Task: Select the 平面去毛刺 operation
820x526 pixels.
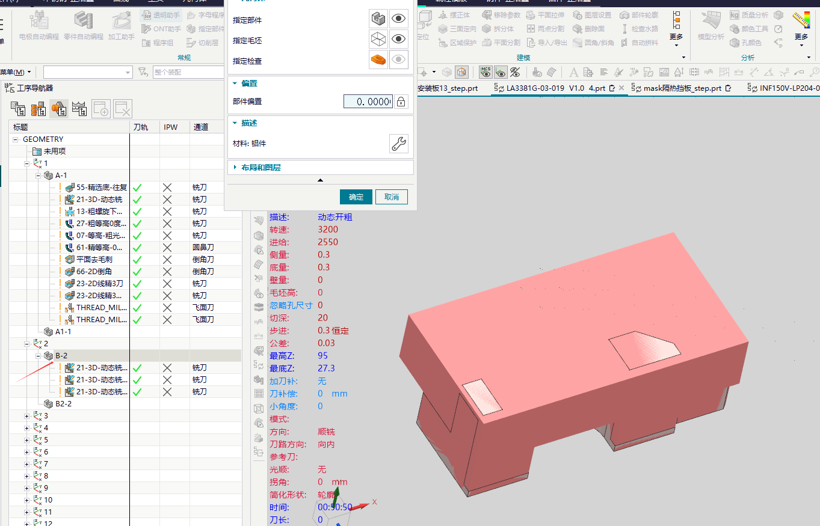Action: [94, 260]
